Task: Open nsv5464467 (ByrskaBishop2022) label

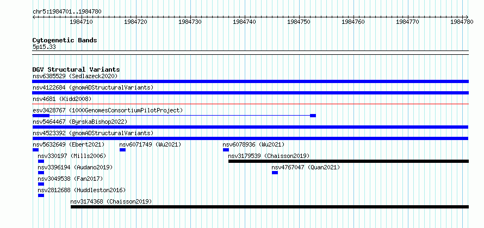Action: pos(80,122)
